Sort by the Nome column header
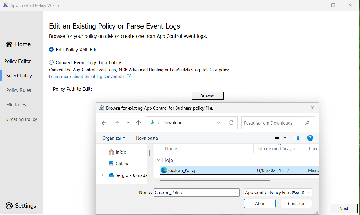 click(x=171, y=149)
